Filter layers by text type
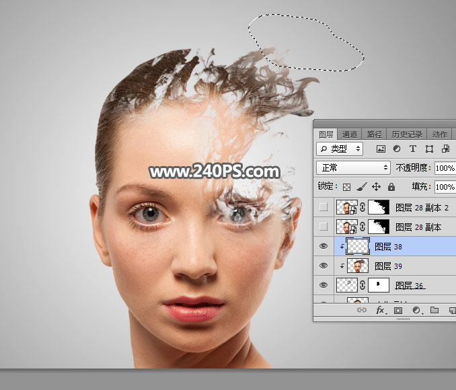This screenshot has height=390, width=456. (x=413, y=149)
